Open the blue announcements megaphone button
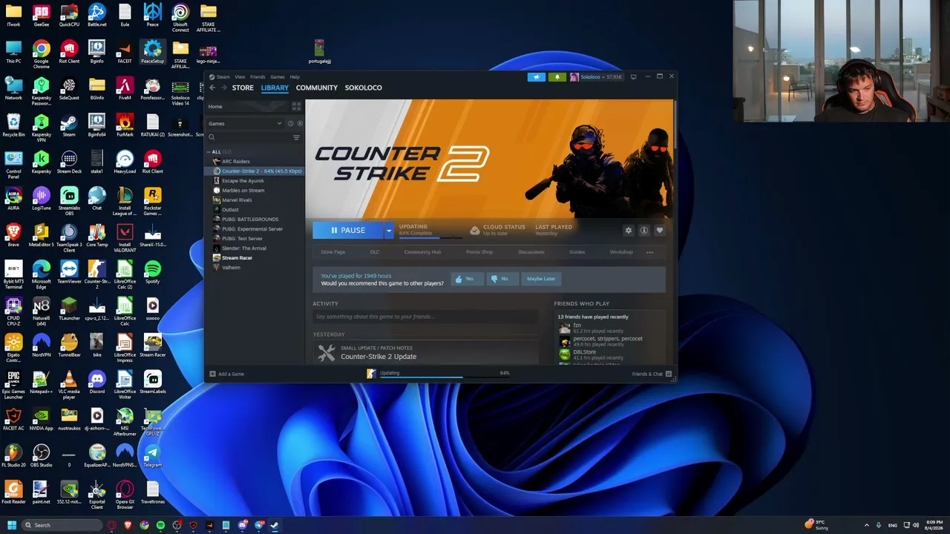The width and height of the screenshot is (950, 534). coord(537,76)
